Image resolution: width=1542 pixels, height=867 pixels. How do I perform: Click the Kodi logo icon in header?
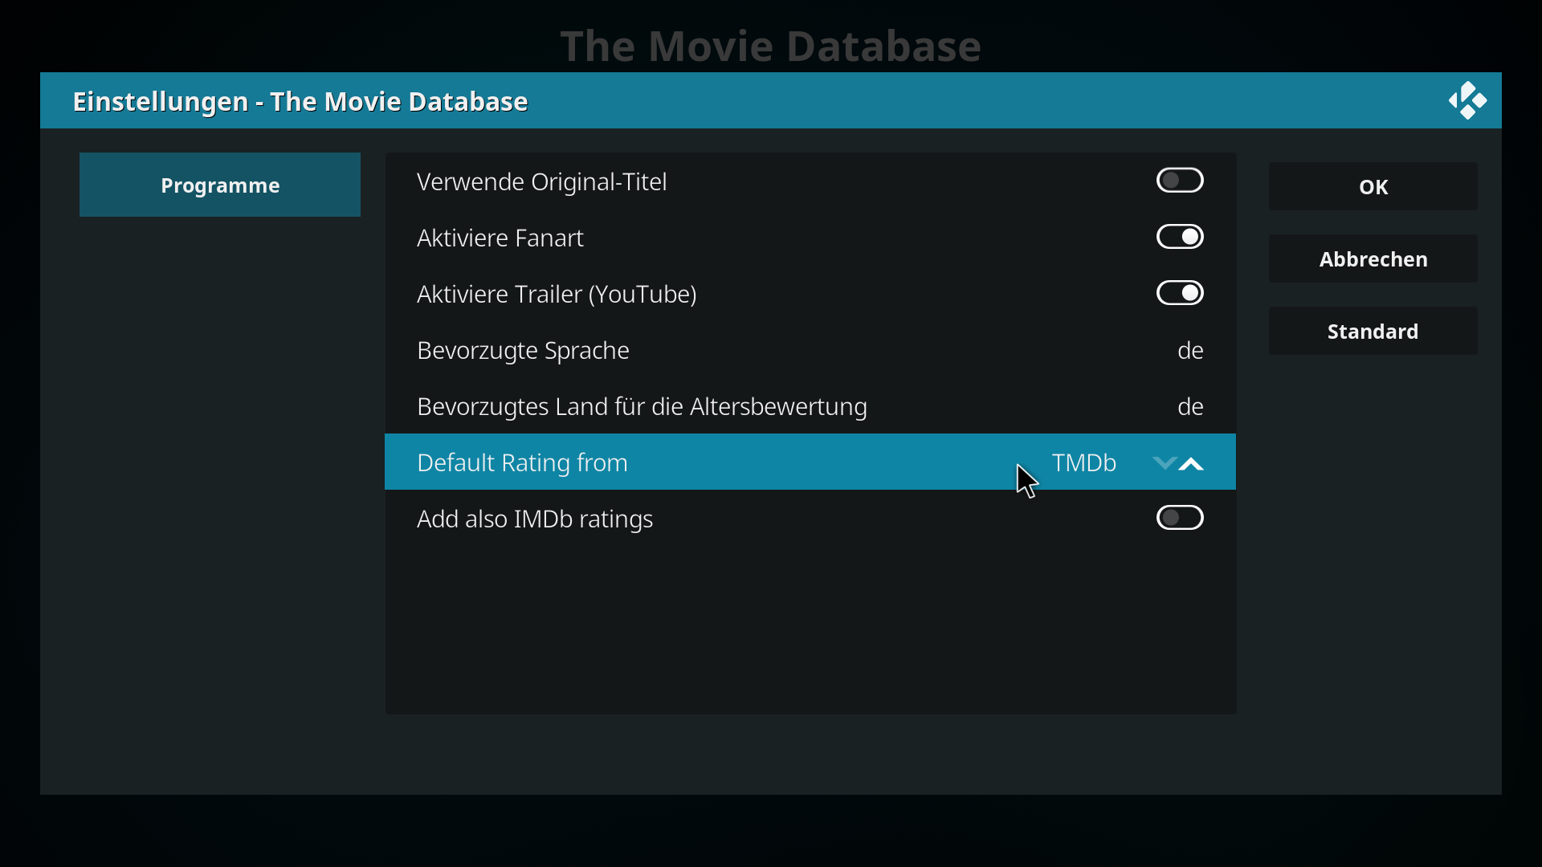click(1467, 100)
